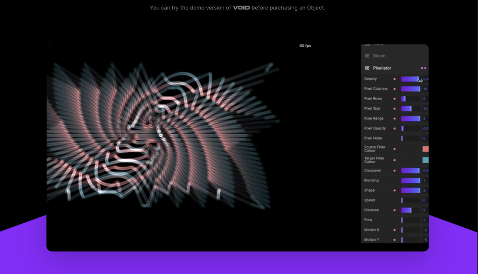
Task: Click the Motion X value field
Action: pyautogui.click(x=425, y=230)
